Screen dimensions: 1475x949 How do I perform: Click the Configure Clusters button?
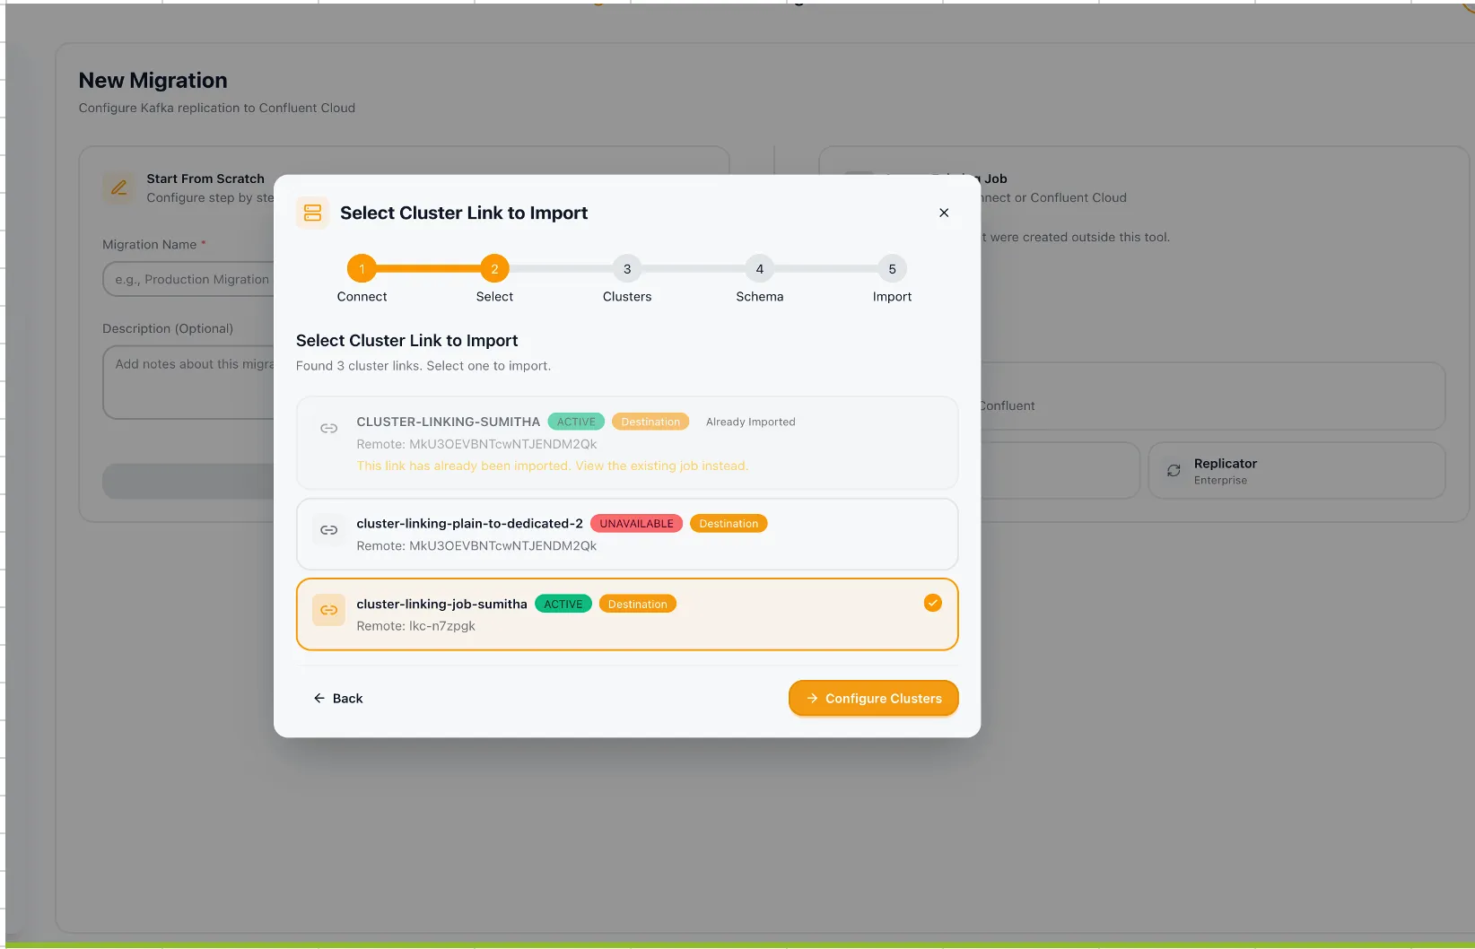tap(873, 698)
